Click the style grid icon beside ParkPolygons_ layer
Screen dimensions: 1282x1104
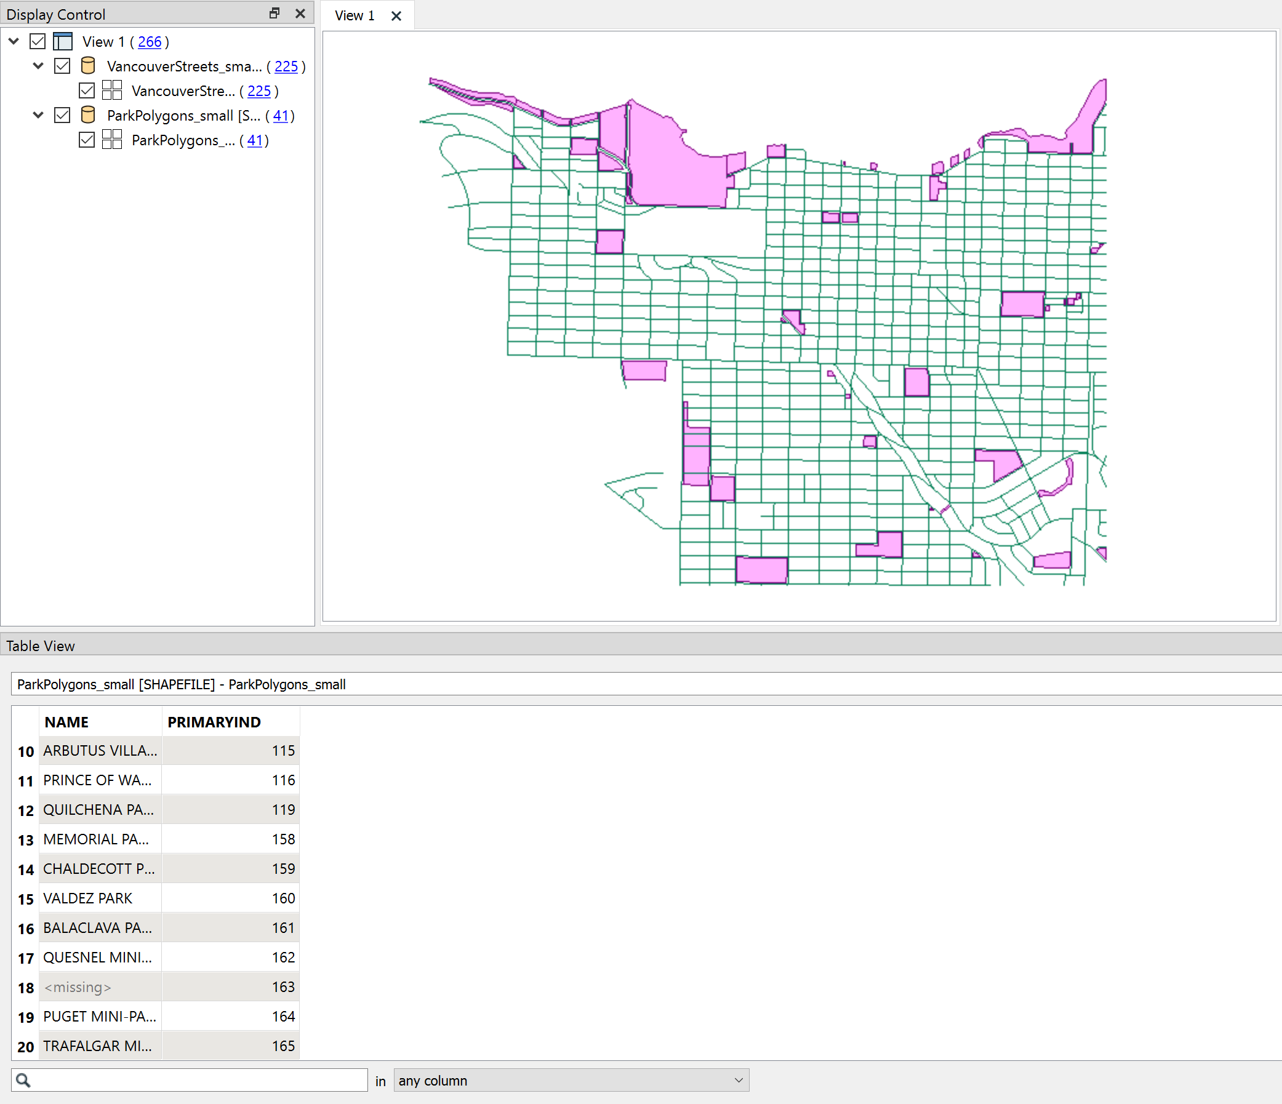(x=112, y=140)
